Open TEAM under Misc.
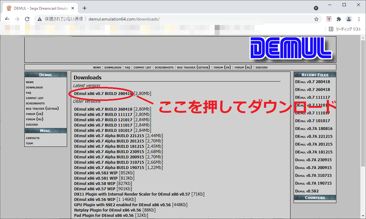 pos(29,143)
